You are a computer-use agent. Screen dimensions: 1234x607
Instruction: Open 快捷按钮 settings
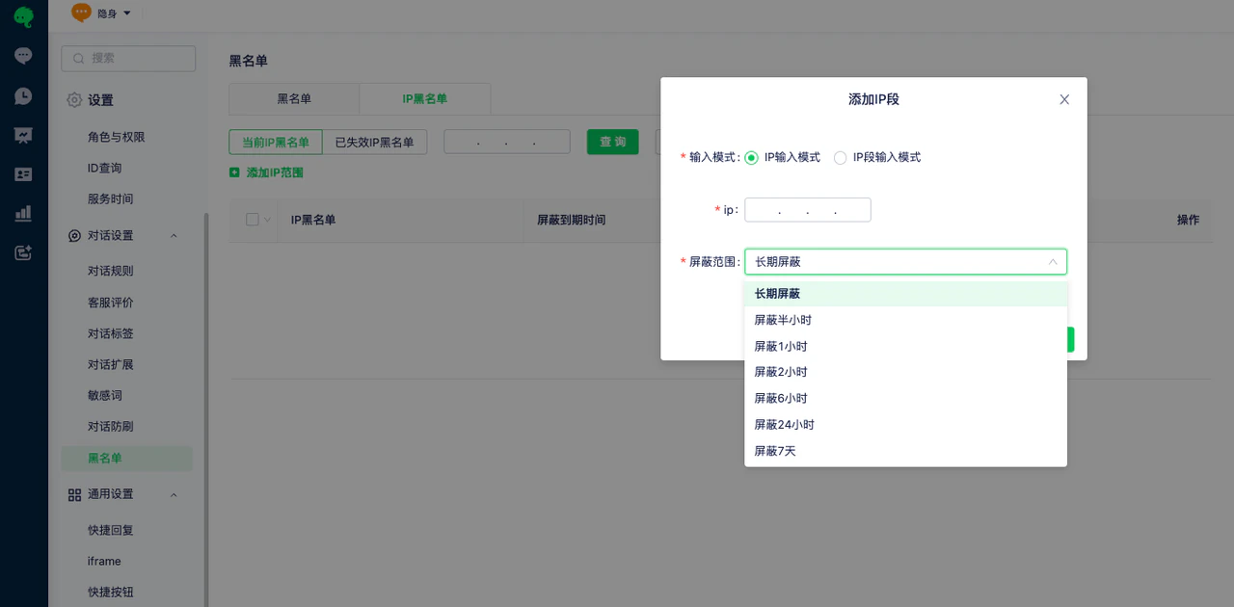(111, 592)
